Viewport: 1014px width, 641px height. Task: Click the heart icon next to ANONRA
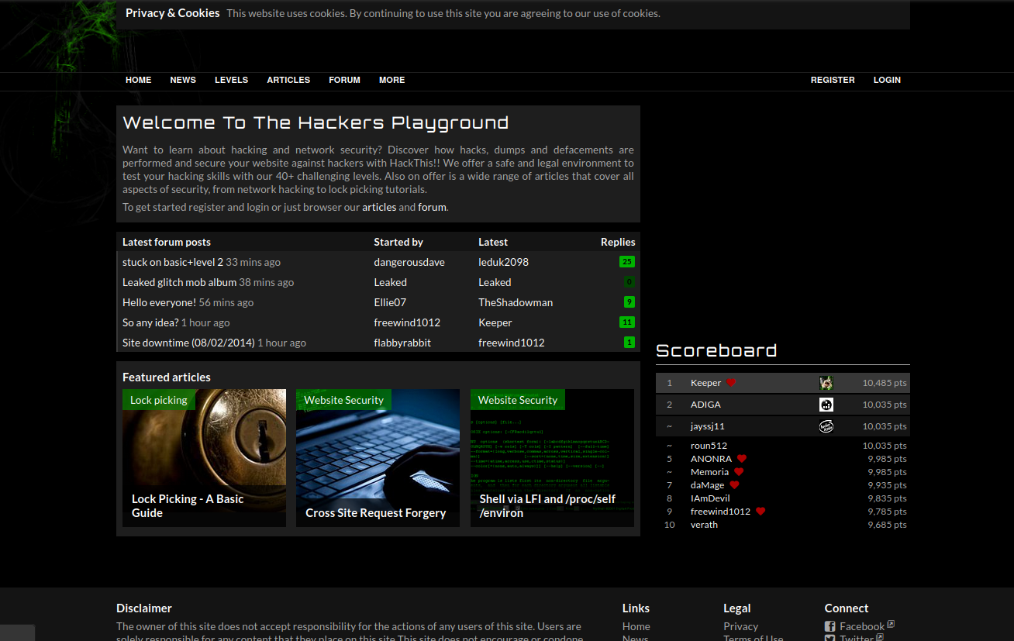pyautogui.click(x=742, y=459)
